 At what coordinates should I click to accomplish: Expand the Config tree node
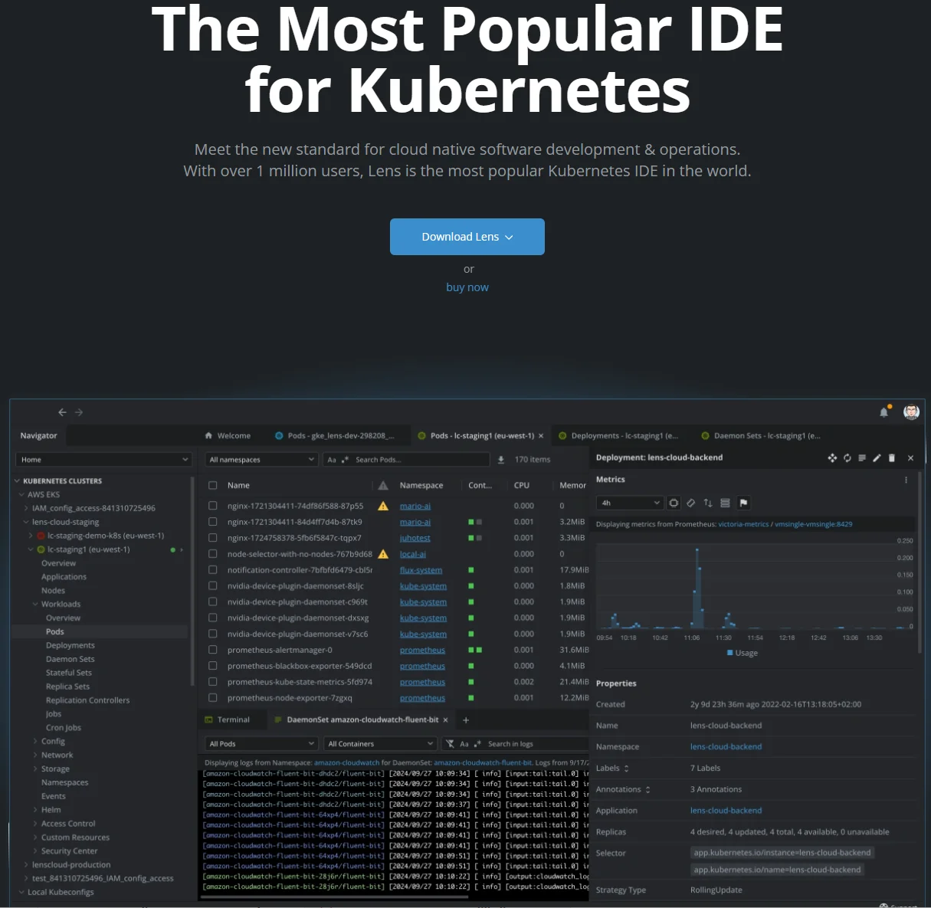coord(35,742)
